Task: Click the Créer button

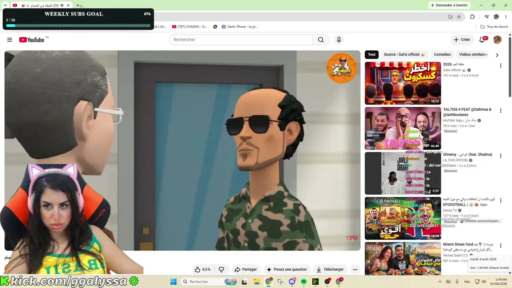Action: pos(462,40)
